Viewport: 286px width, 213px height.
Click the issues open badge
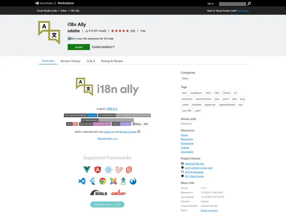click(x=121, y=124)
